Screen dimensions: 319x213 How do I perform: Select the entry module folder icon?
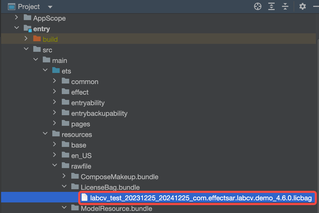(x=27, y=28)
